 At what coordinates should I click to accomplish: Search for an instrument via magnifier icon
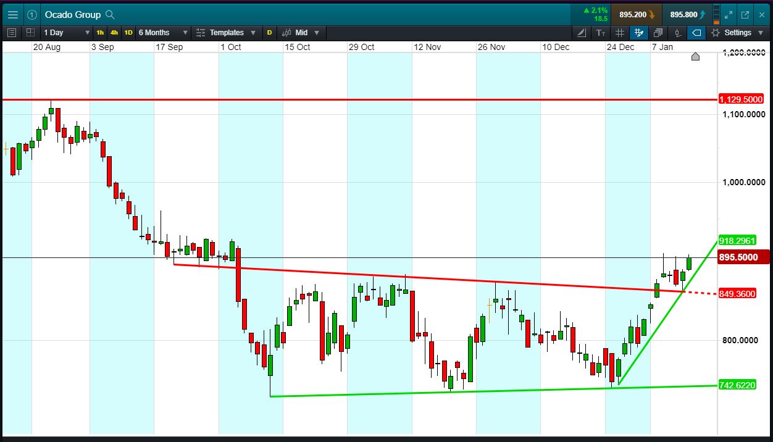pos(110,14)
